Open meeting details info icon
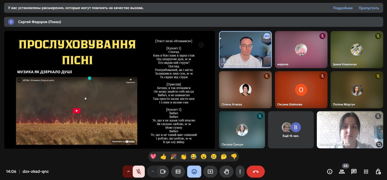Screen dimensions: 387x180 tap(330, 172)
